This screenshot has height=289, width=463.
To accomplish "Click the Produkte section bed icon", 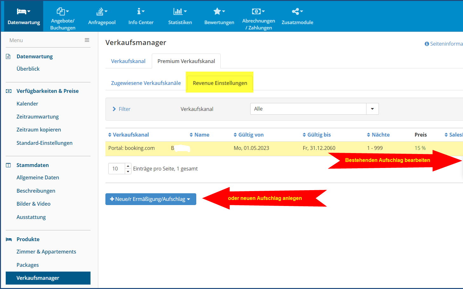I will [9, 239].
